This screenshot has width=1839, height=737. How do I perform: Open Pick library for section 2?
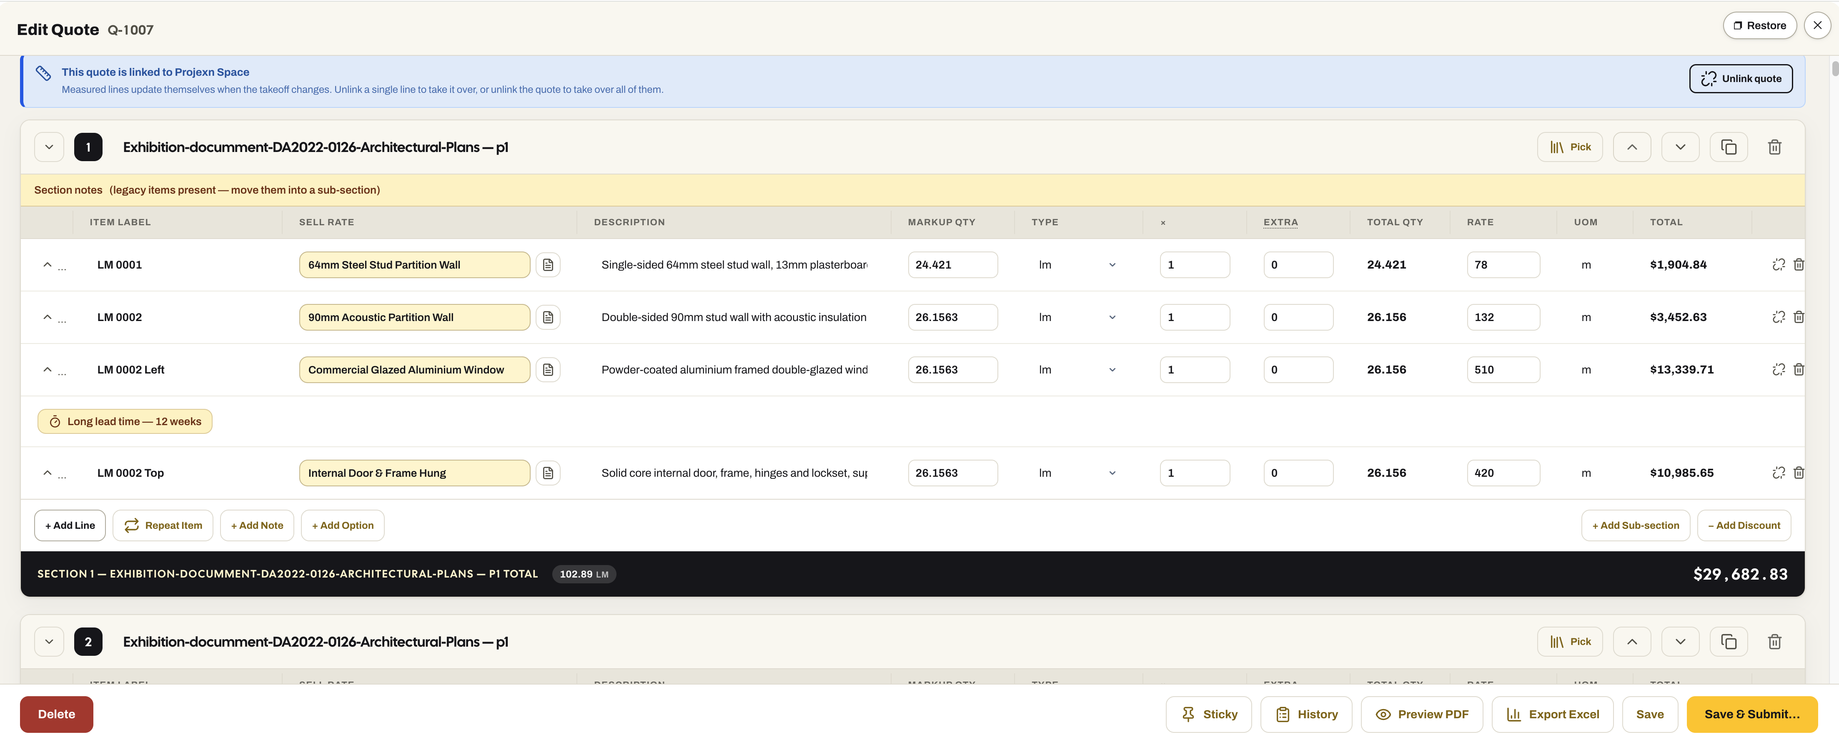pos(1569,641)
